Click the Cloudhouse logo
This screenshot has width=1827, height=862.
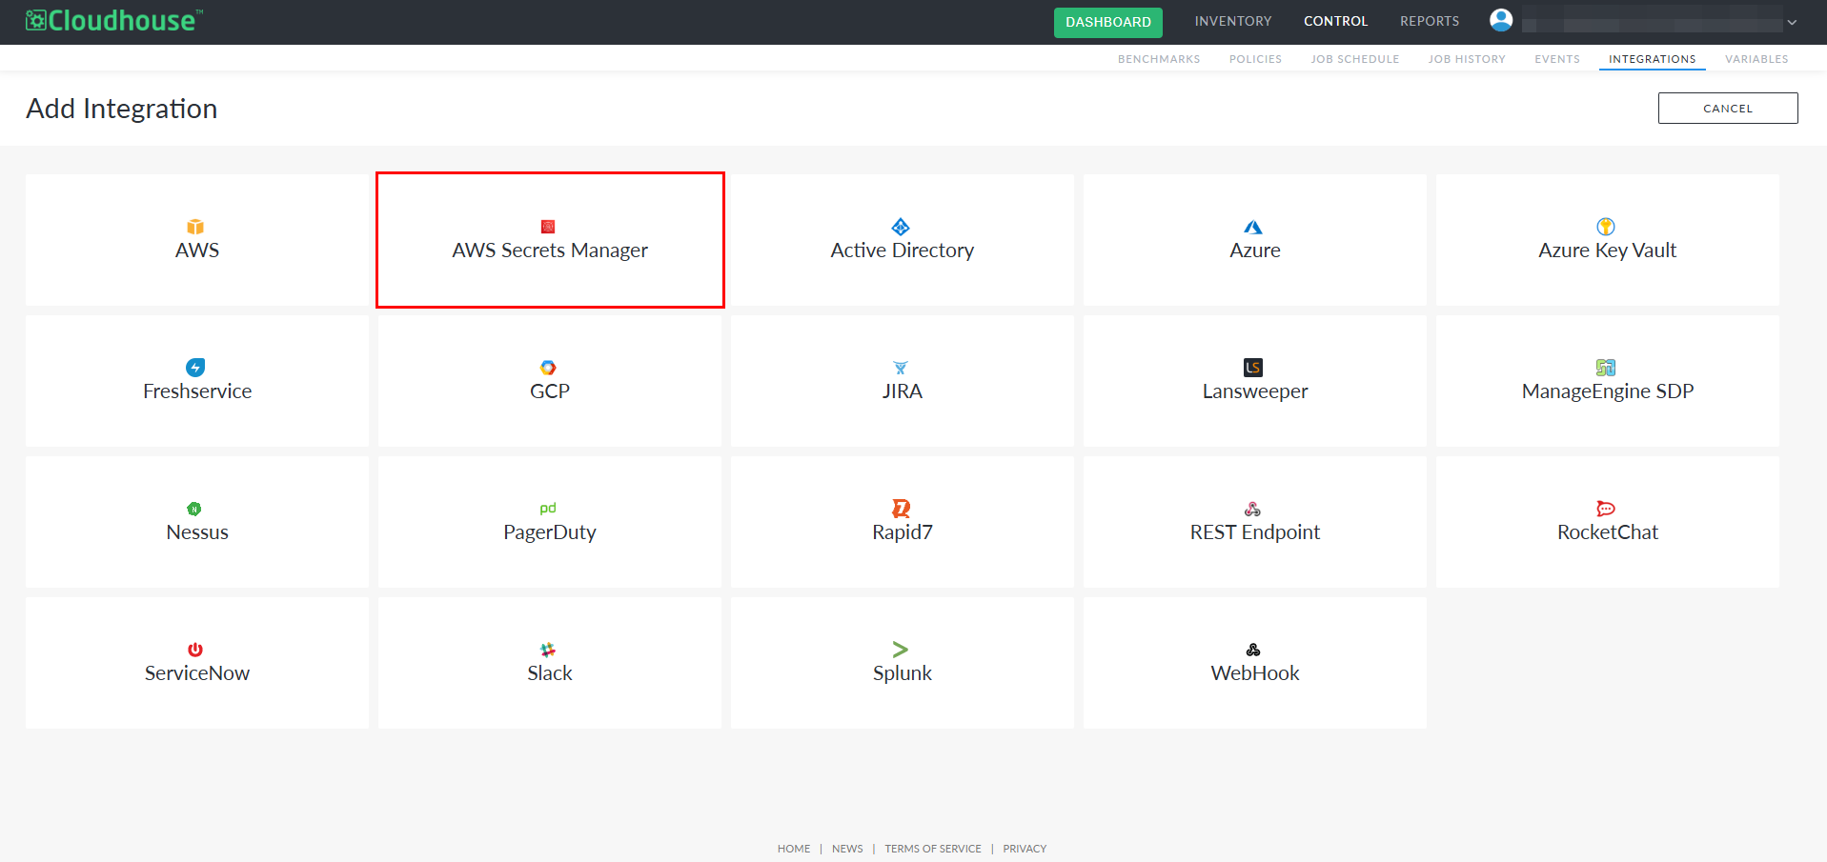click(114, 20)
